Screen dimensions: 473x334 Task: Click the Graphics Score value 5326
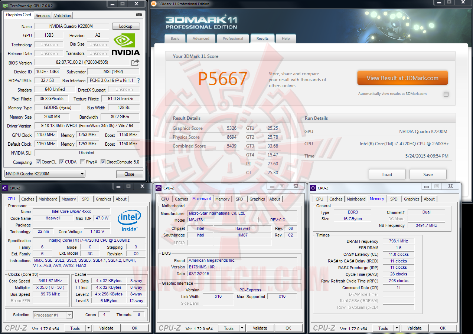(232, 128)
